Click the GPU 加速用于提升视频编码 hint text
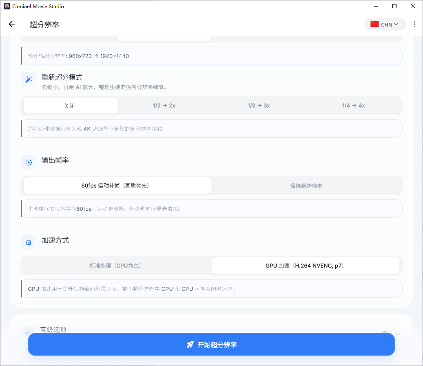 132,289
